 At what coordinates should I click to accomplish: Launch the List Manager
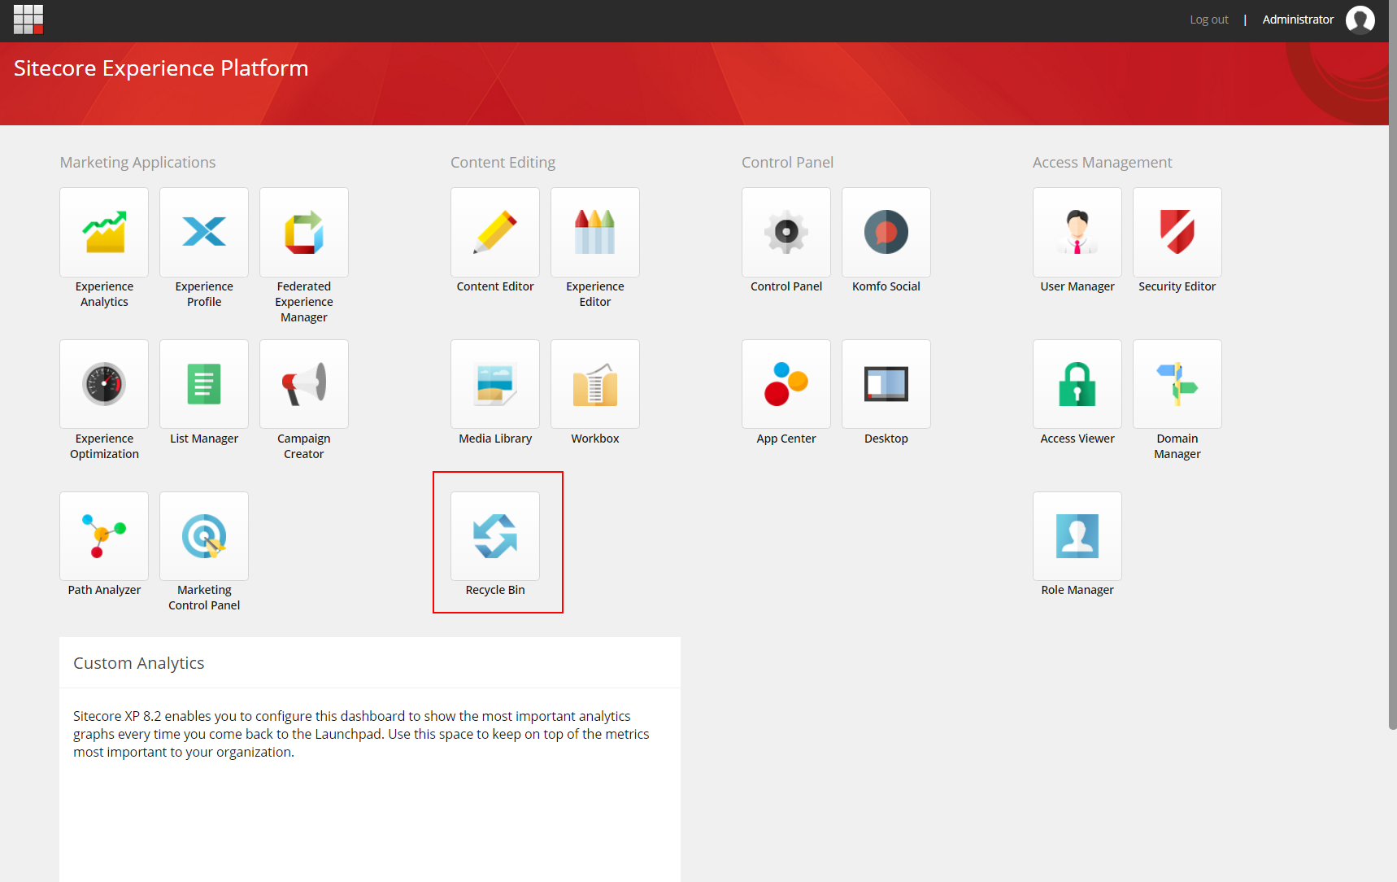pyautogui.click(x=204, y=384)
